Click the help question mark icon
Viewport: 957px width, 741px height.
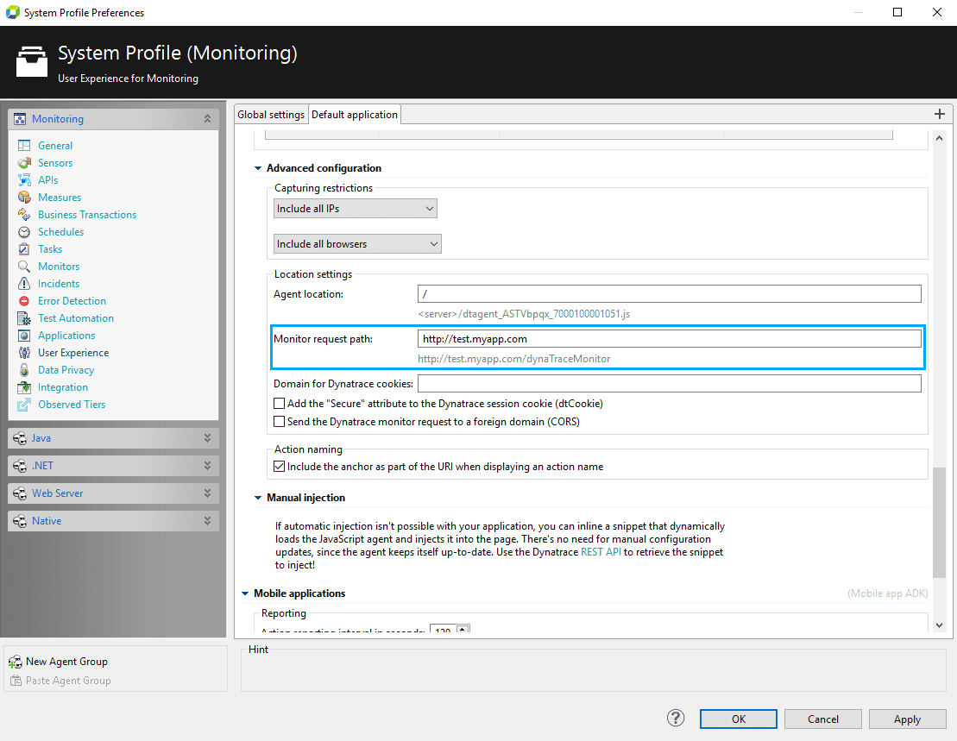[676, 718]
